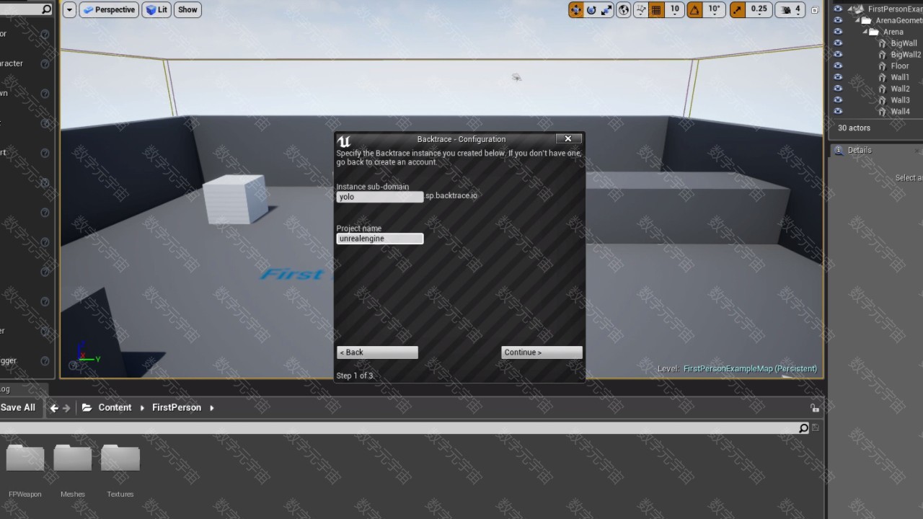Open FirstPersonExampleMap (Persistent) level link
923x519 pixels.
[x=750, y=368]
